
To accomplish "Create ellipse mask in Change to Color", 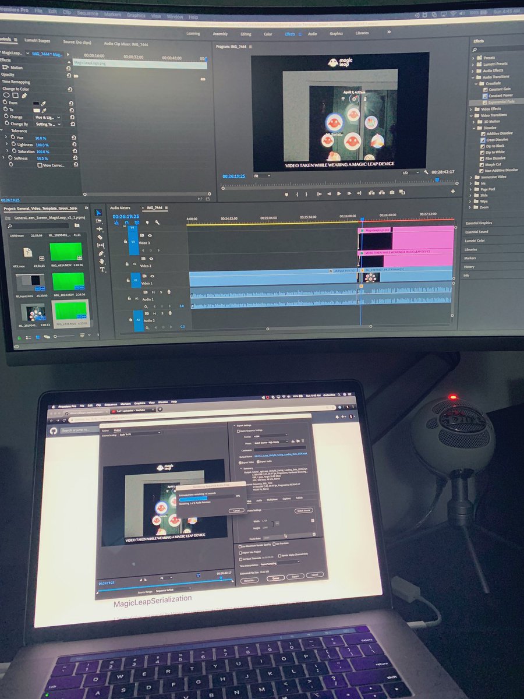I will click(x=6, y=94).
